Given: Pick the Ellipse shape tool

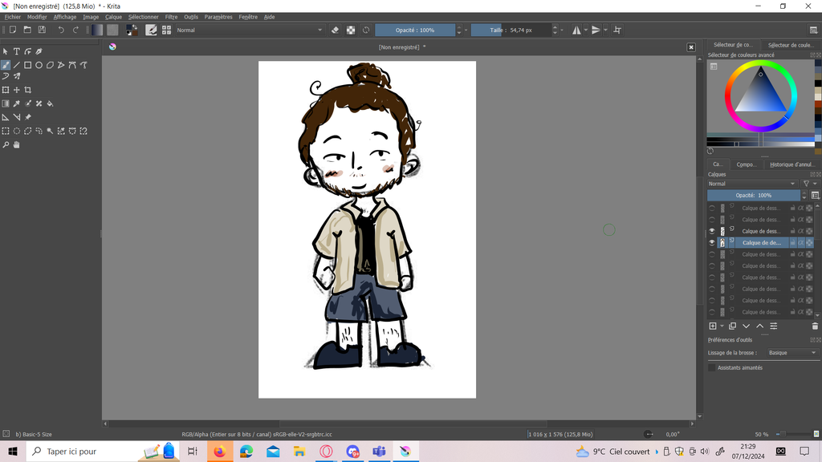Looking at the screenshot, I should 39,65.
